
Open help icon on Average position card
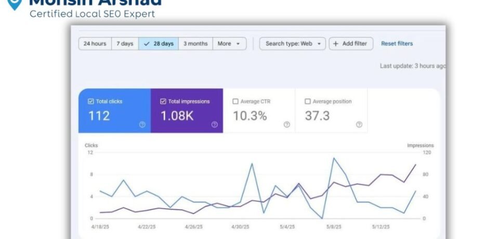(359, 125)
